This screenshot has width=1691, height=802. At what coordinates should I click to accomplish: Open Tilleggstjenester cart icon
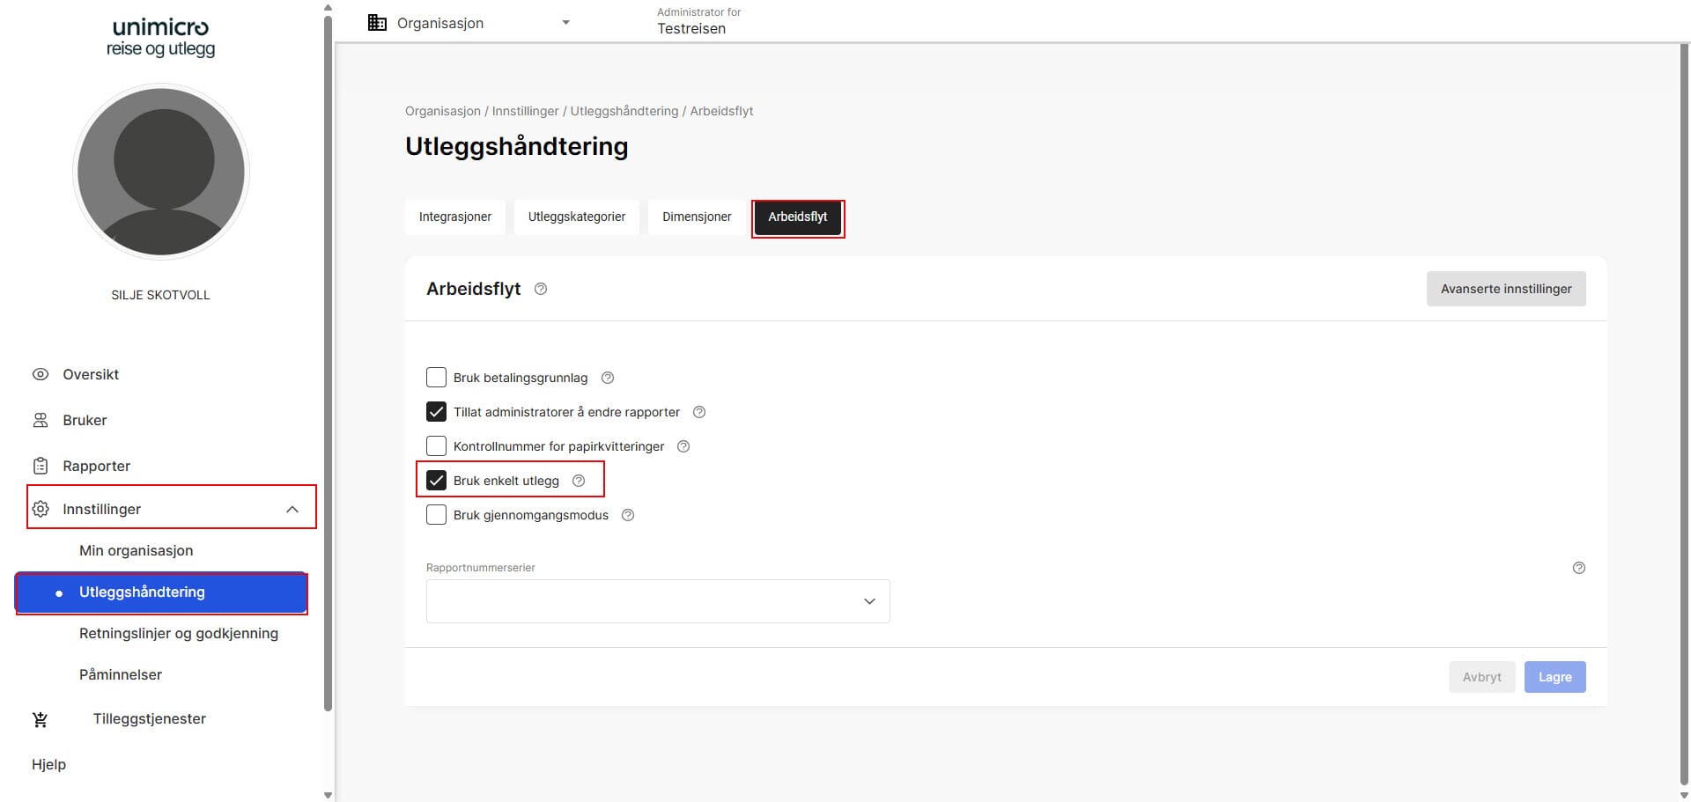(x=40, y=718)
